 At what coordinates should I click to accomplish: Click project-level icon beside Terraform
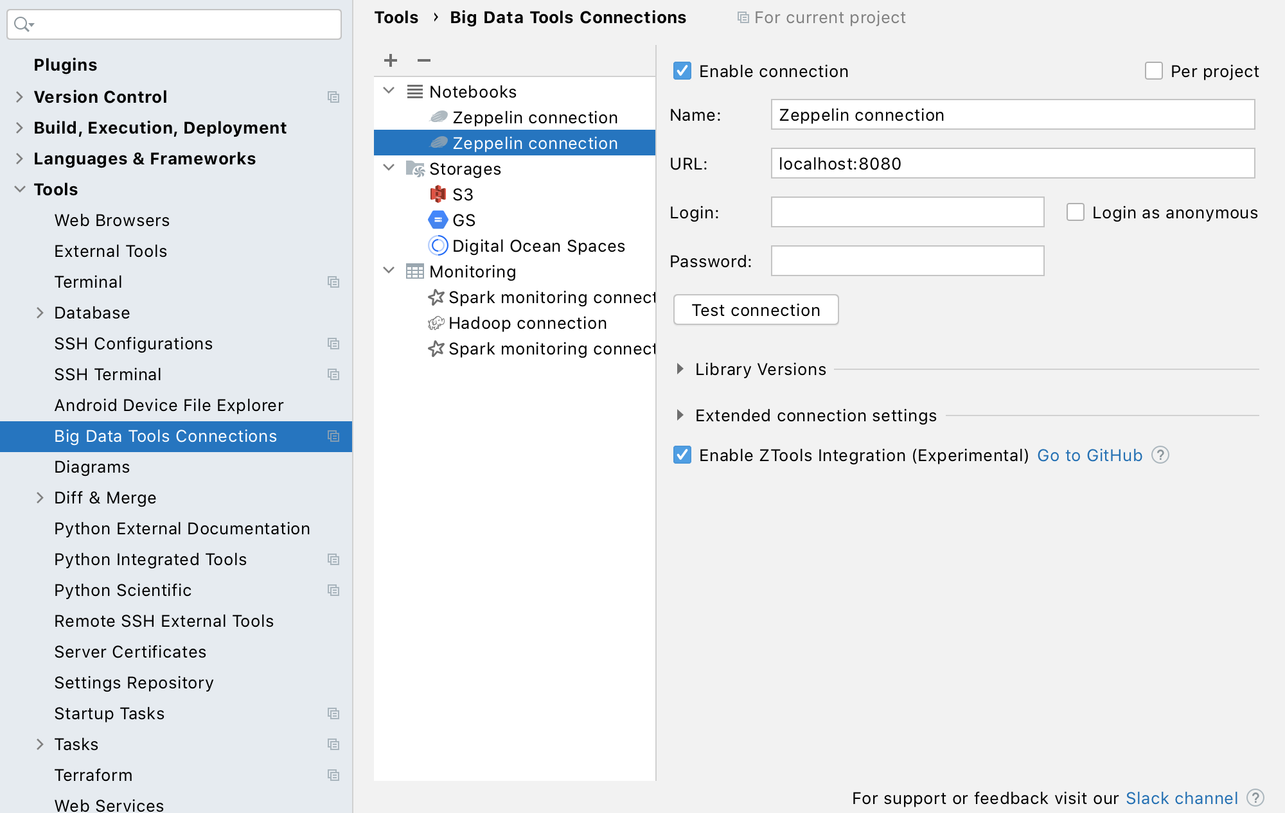click(333, 775)
